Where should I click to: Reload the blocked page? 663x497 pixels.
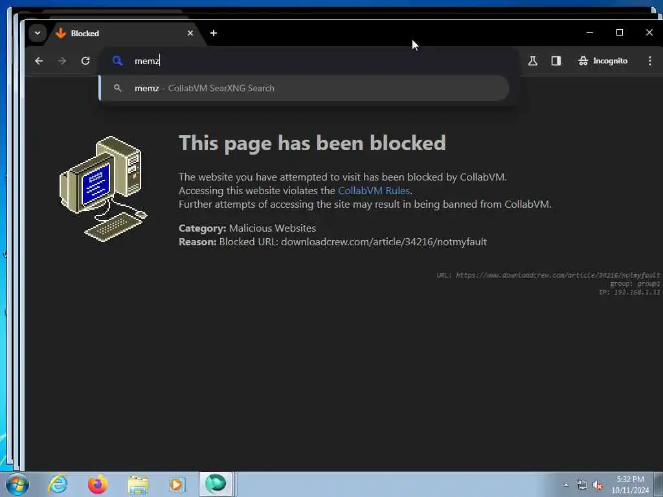85,61
